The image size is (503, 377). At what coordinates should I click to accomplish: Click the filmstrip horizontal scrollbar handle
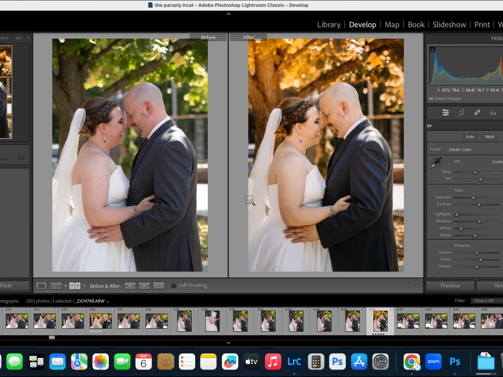pyautogui.click(x=52, y=338)
